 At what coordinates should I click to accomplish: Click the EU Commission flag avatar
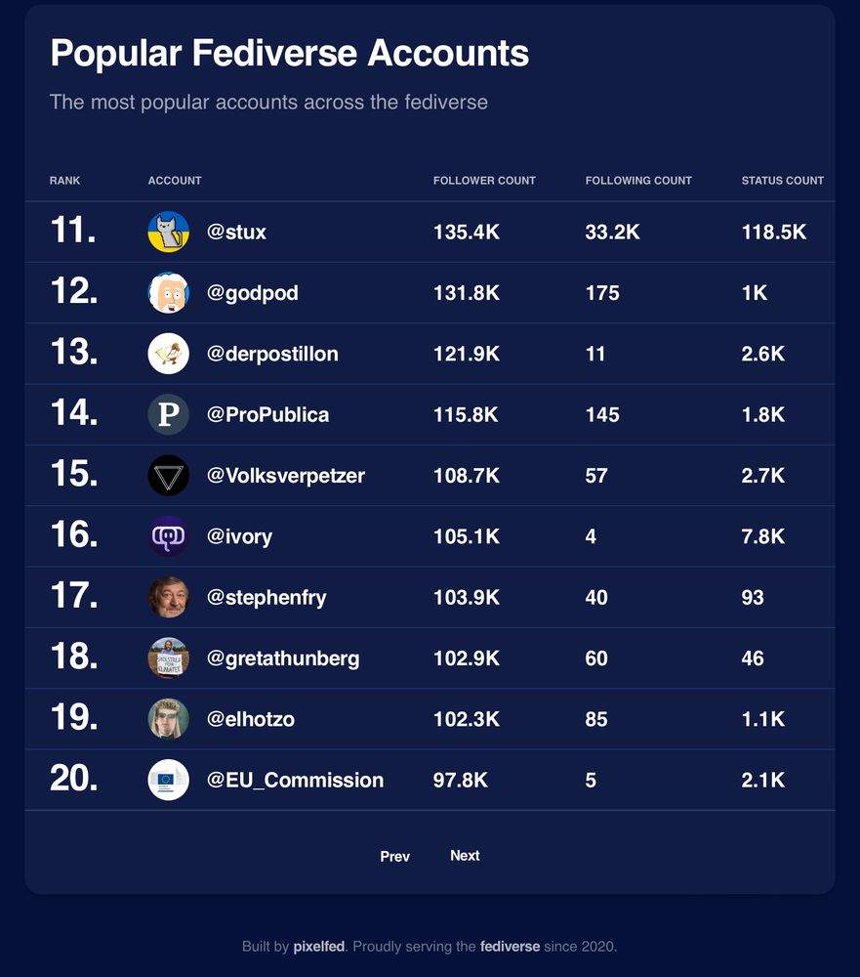click(168, 780)
